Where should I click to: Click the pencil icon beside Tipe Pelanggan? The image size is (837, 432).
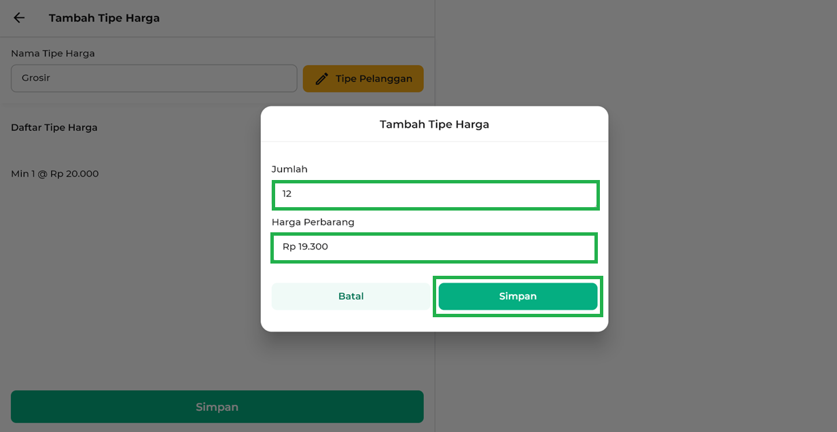click(322, 79)
